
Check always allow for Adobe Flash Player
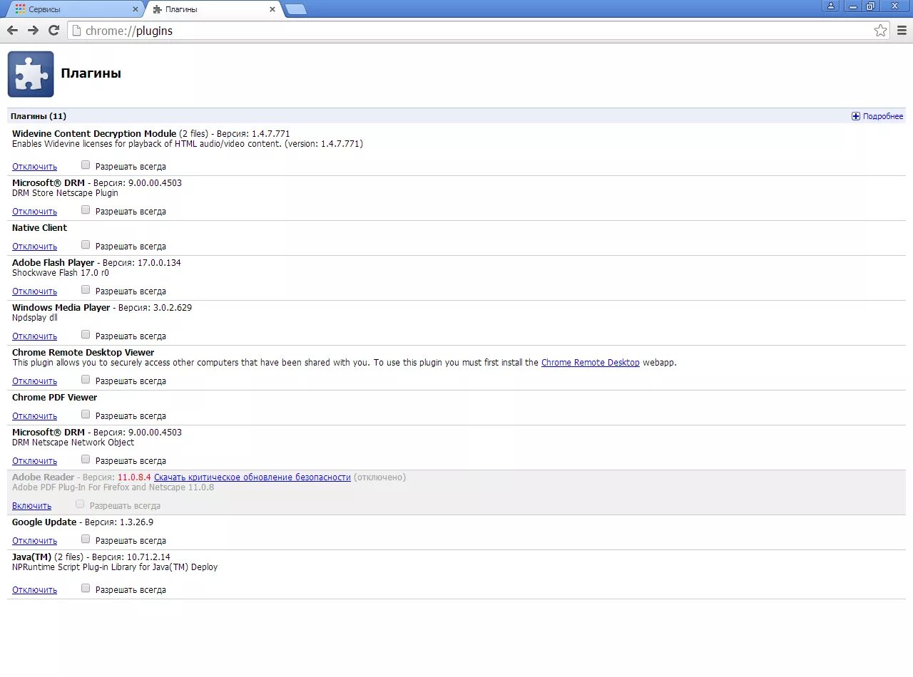[x=86, y=289]
